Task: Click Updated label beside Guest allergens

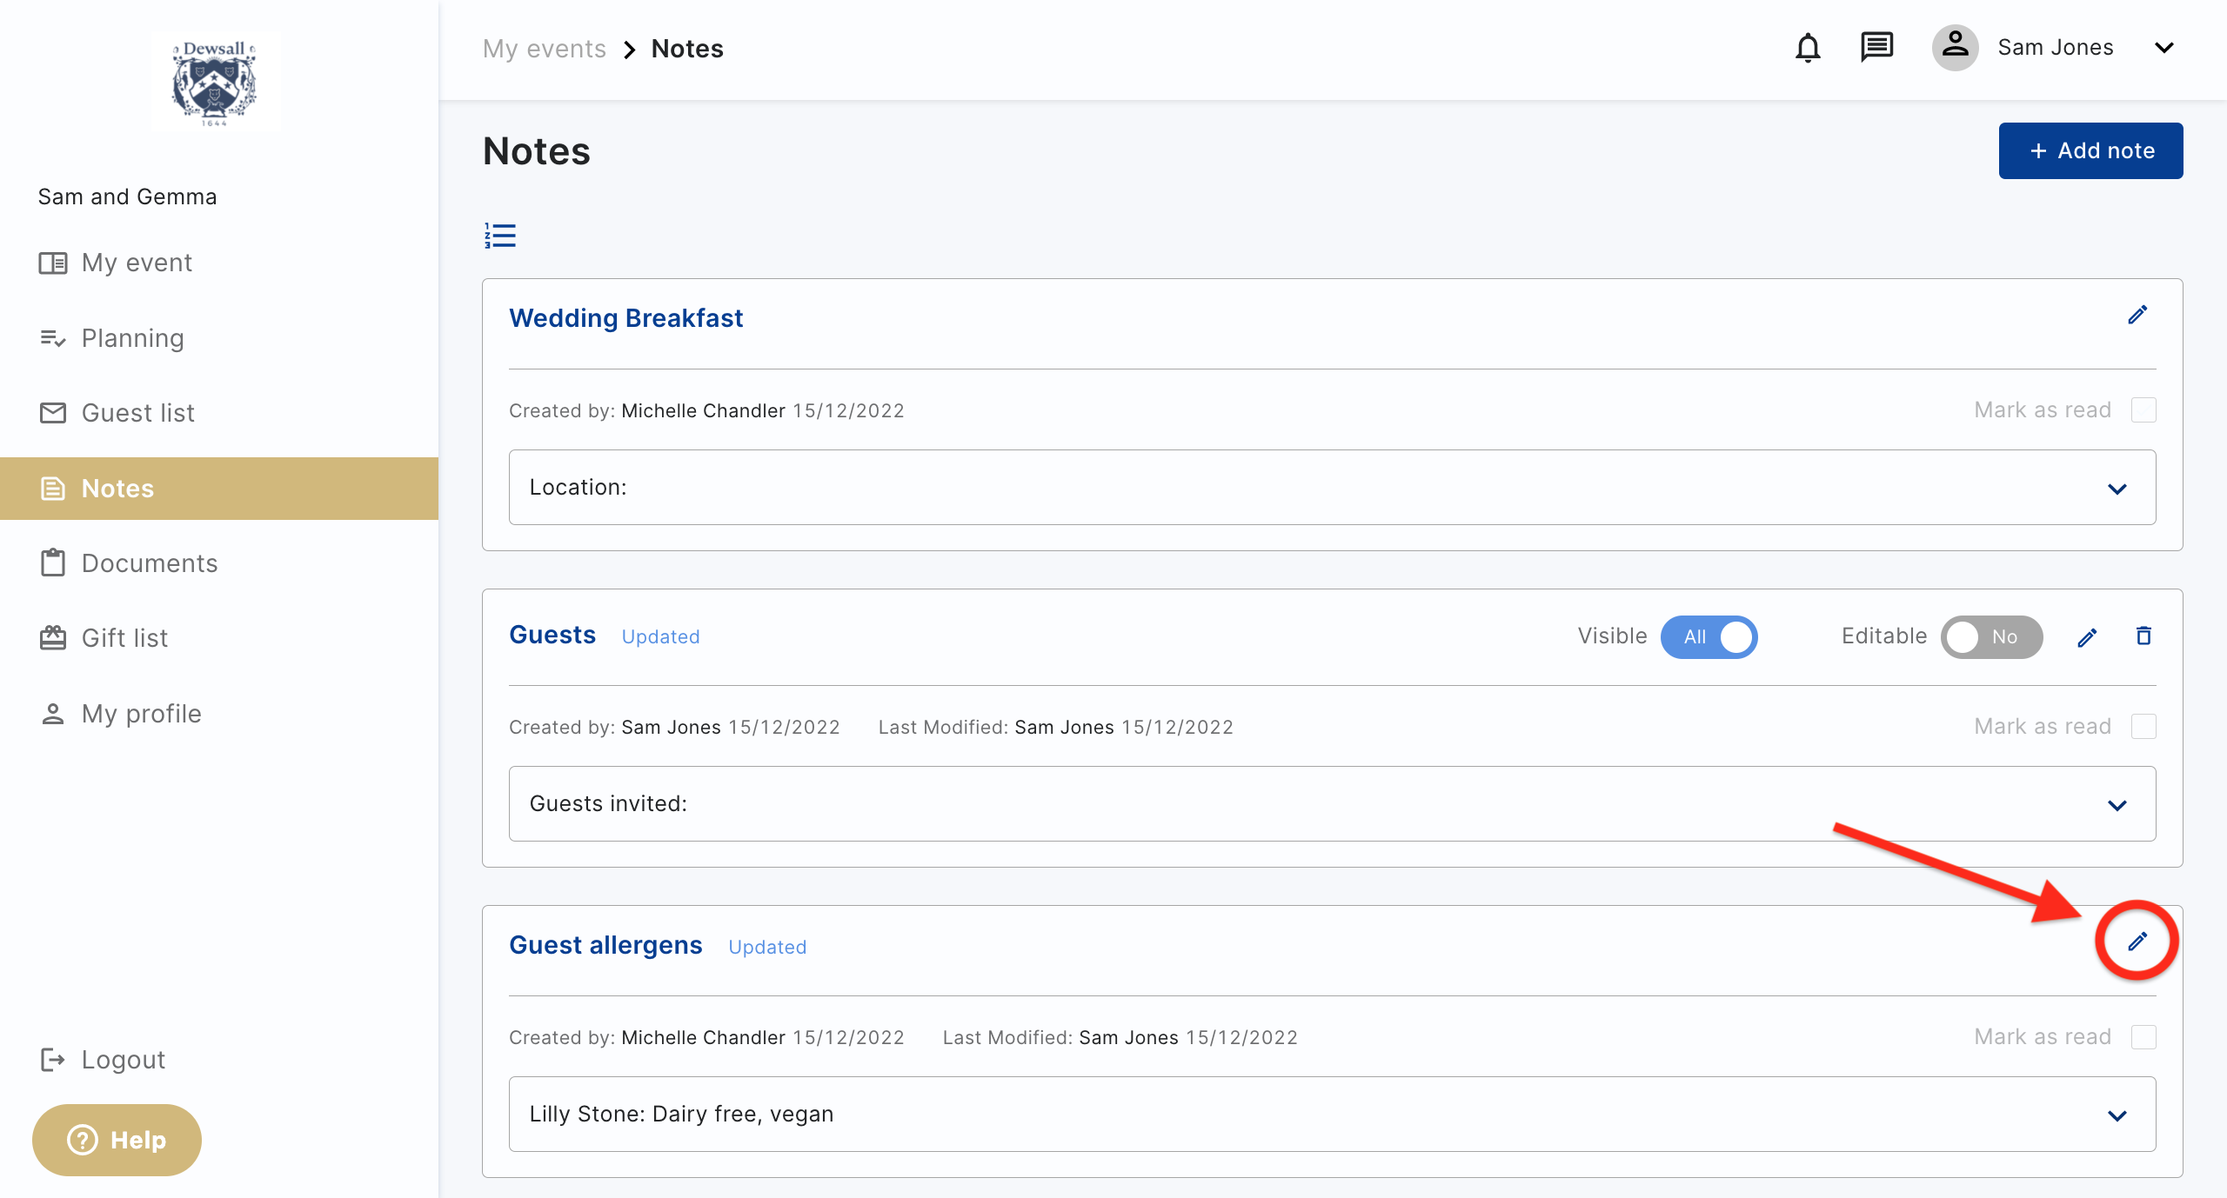Action: click(767, 948)
